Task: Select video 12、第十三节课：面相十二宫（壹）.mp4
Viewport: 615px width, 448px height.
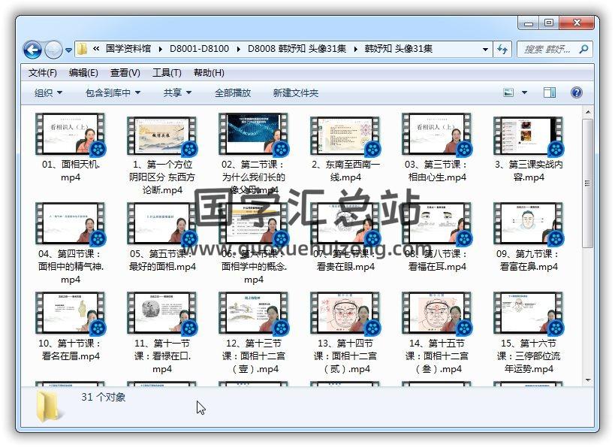Action: click(253, 332)
